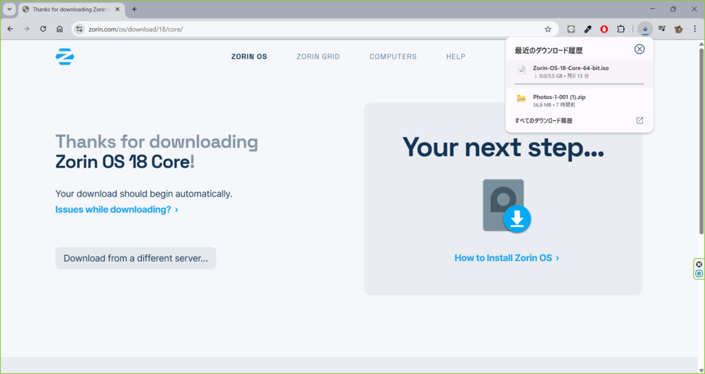Open 'How to Install Zorin OS' link
705x374 pixels.
coord(507,258)
